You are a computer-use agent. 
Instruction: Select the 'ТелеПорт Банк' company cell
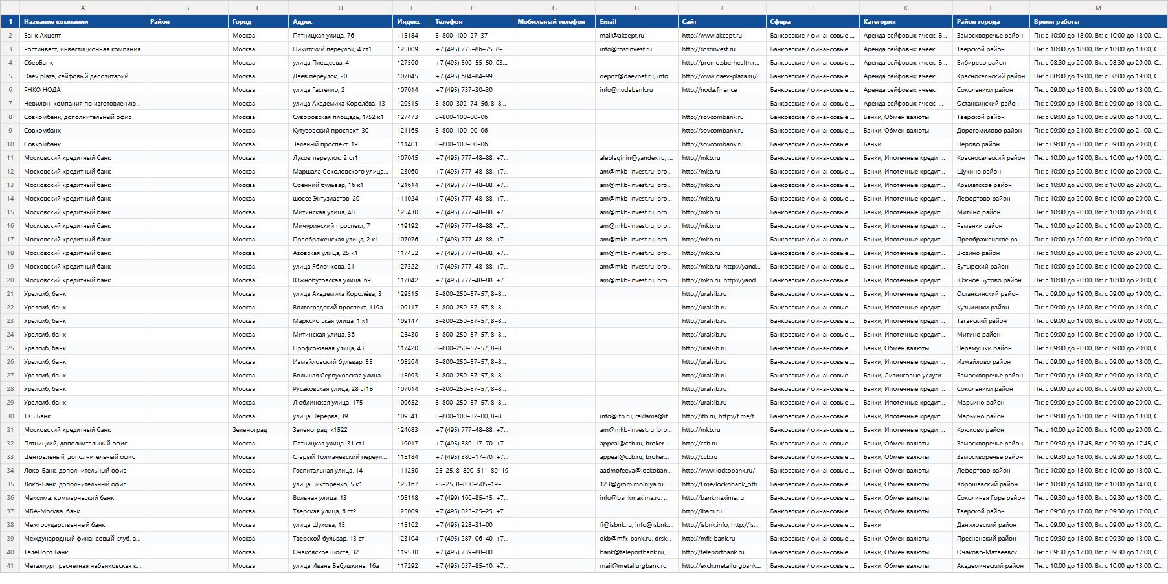point(83,552)
